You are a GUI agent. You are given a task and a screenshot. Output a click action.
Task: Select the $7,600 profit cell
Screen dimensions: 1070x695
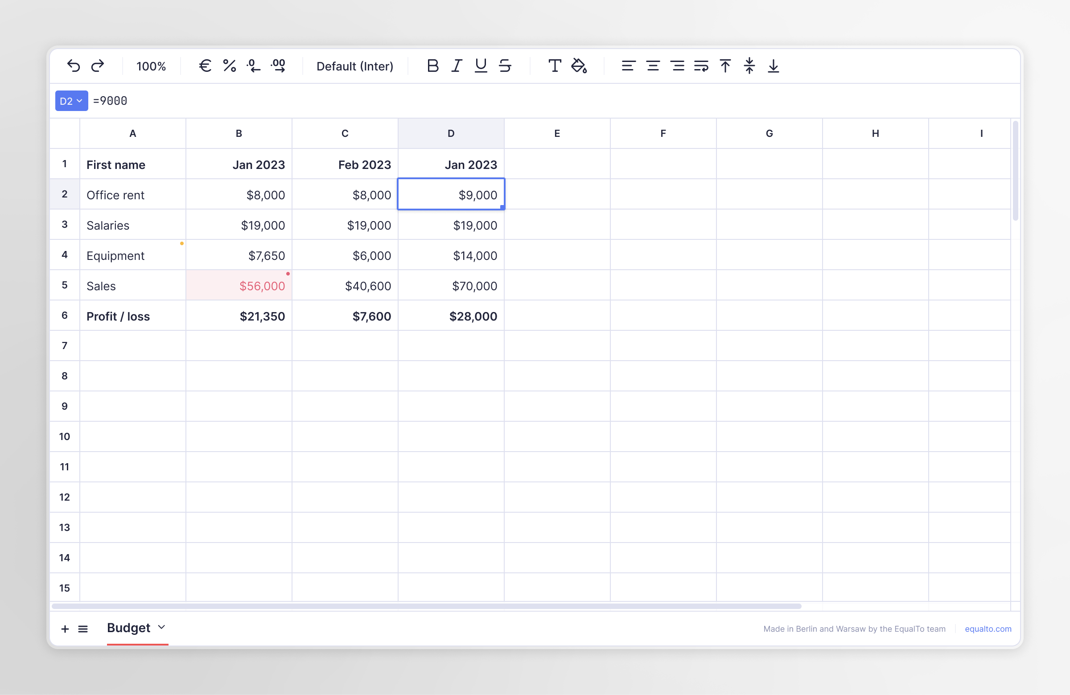pyautogui.click(x=345, y=316)
